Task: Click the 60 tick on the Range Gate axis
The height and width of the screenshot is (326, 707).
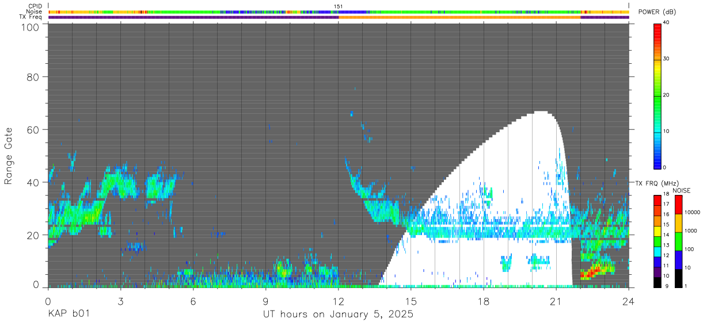Action: pos(33,129)
